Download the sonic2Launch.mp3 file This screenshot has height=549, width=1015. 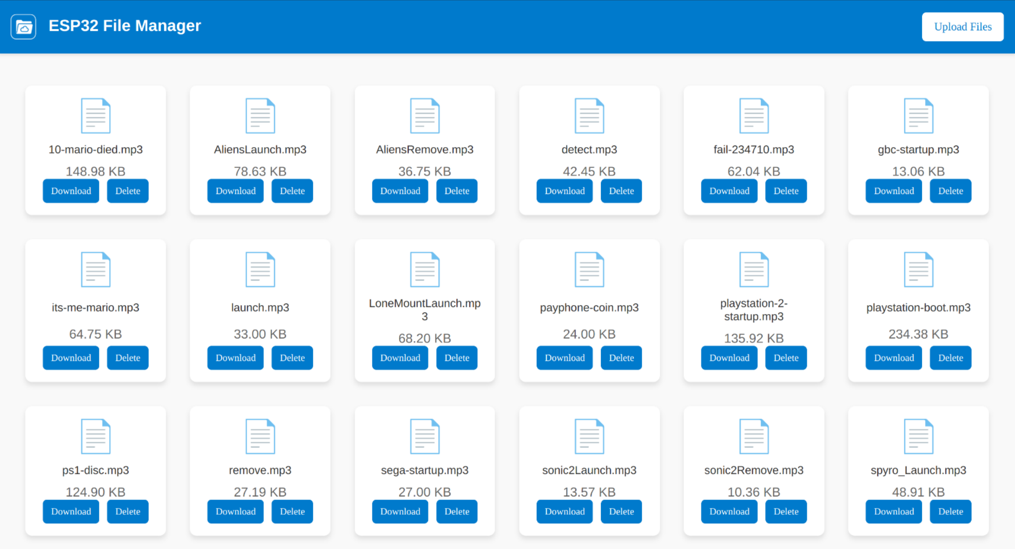coord(564,511)
